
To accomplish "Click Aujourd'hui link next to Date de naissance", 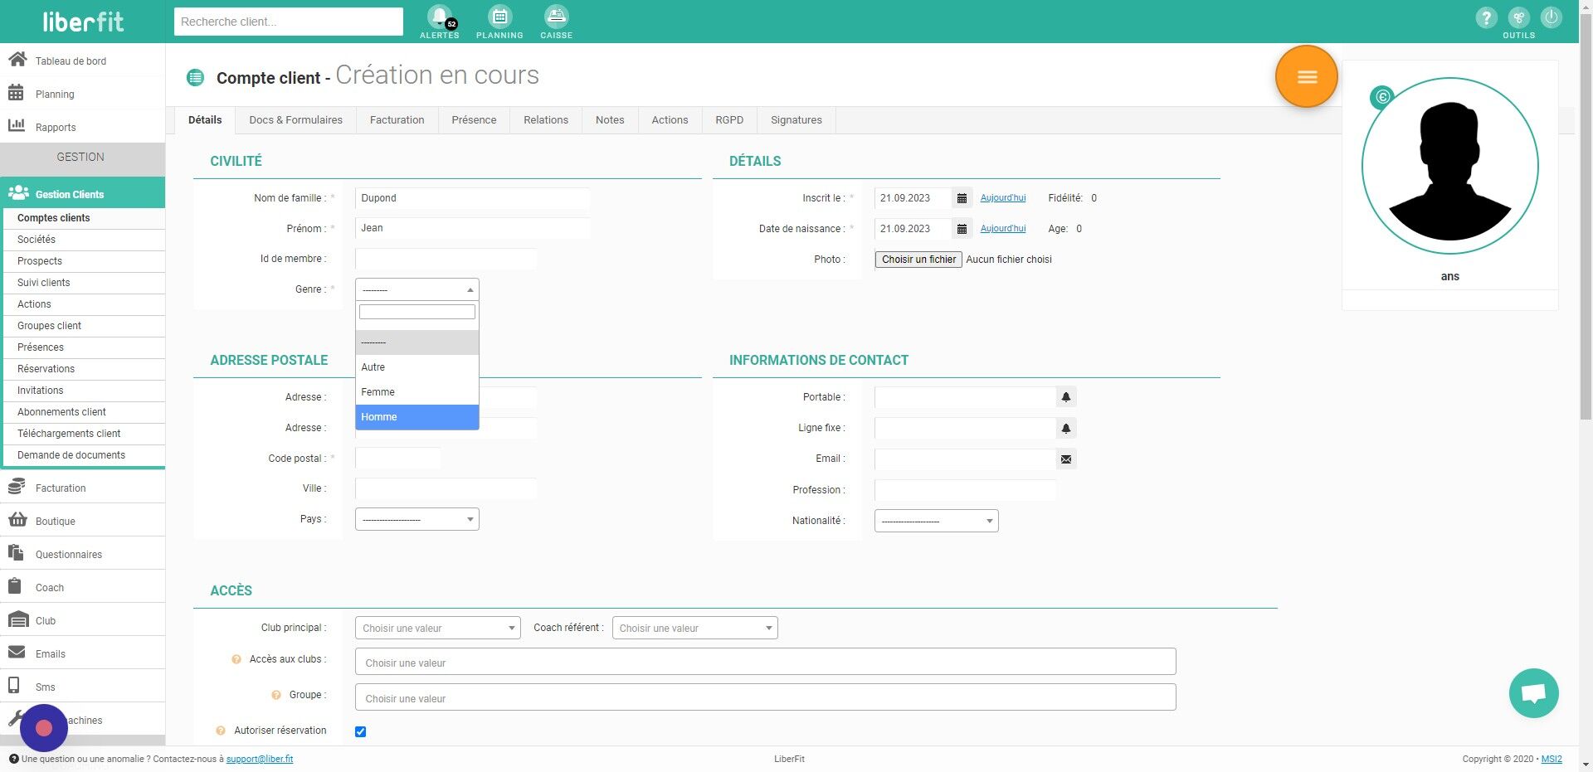I will 1003,229.
